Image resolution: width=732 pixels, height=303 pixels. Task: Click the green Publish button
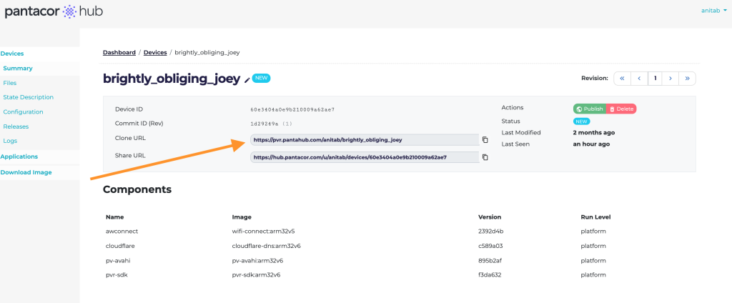click(x=590, y=109)
